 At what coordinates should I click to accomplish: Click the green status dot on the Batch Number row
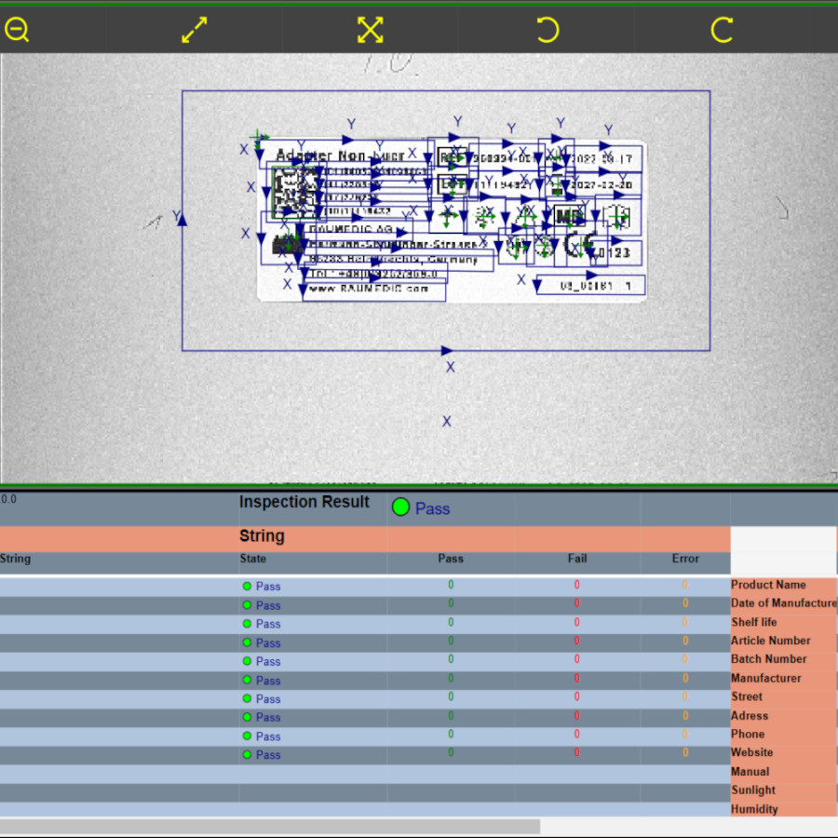(247, 661)
